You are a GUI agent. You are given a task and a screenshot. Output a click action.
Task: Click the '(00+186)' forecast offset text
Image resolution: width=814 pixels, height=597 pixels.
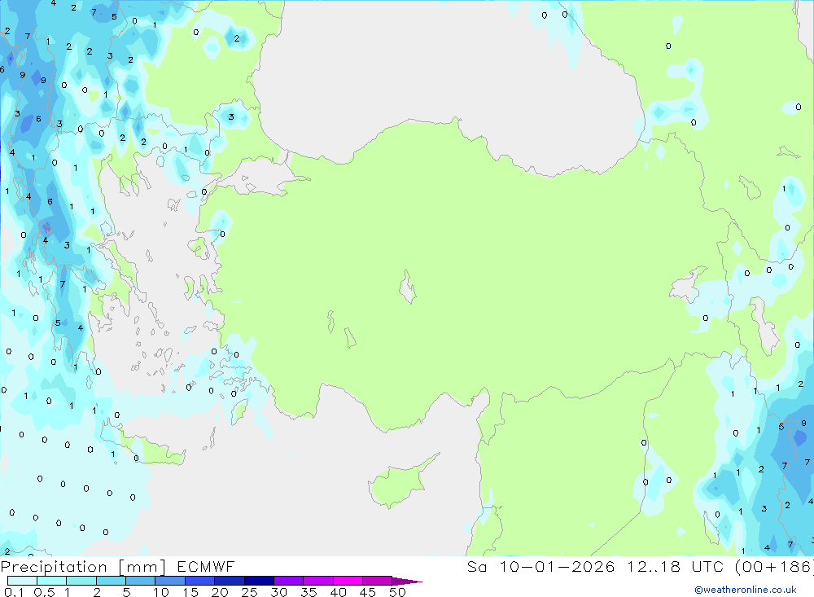774,566
